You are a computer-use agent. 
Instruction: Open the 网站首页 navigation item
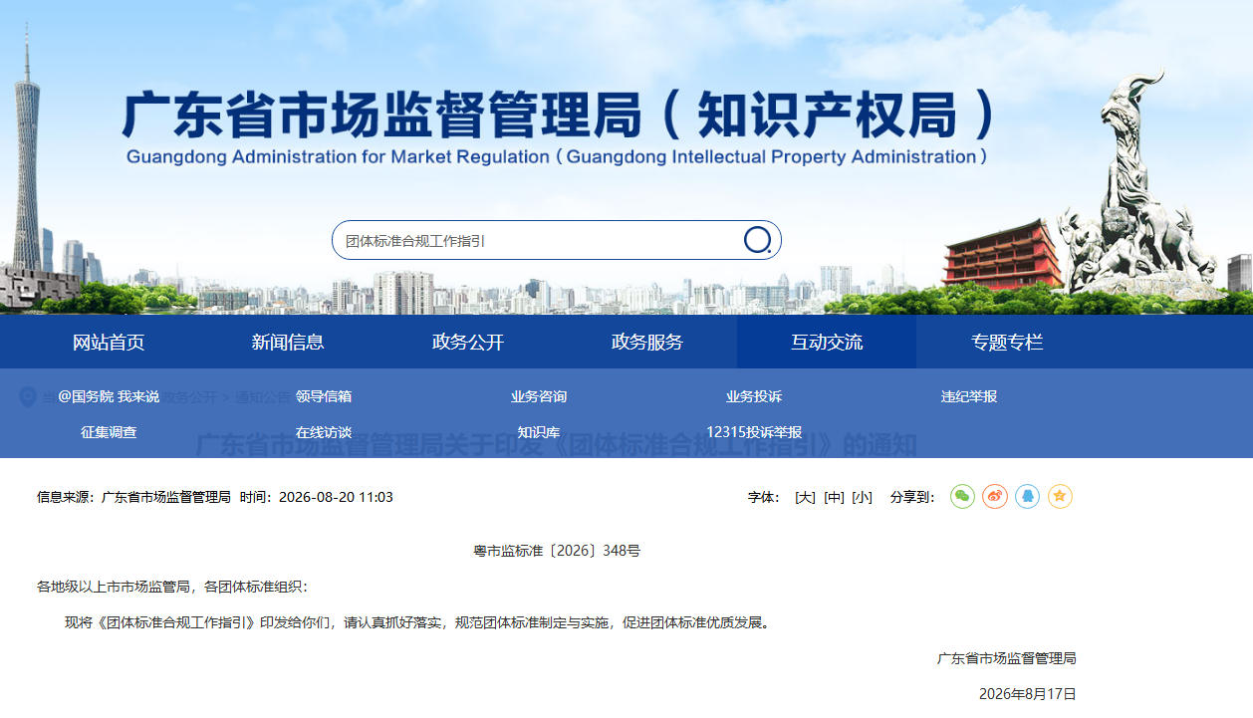109,342
